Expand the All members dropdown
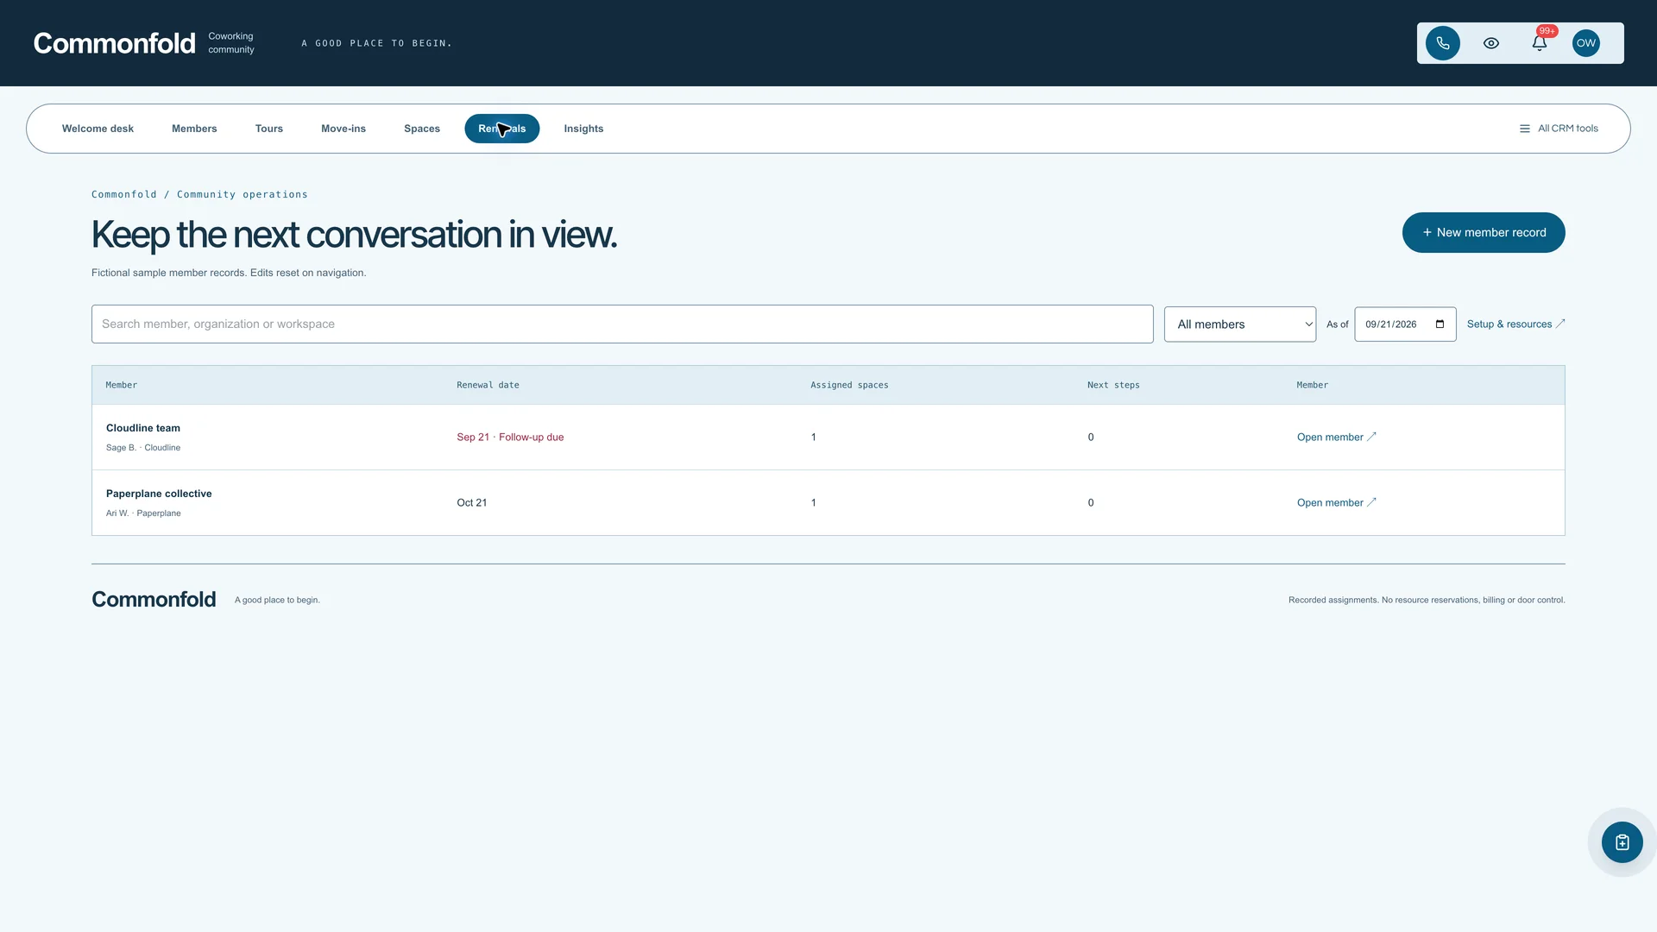1657x932 pixels. 1239,324
